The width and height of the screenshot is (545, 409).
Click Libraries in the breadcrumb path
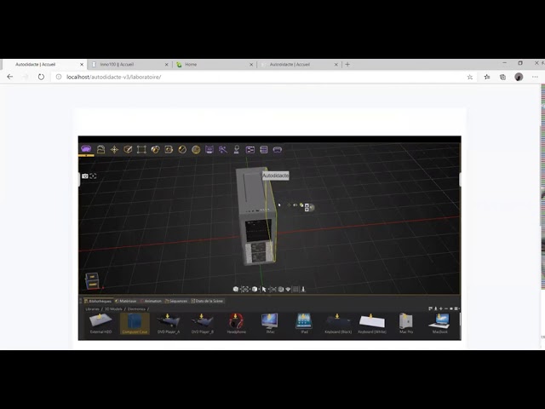[x=93, y=308]
